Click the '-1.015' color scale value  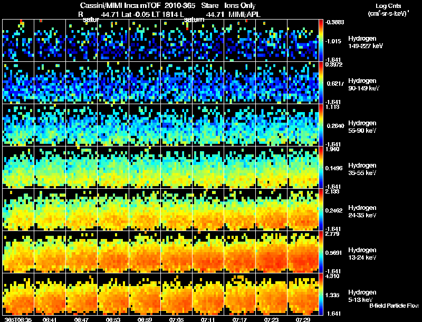tap(333, 41)
